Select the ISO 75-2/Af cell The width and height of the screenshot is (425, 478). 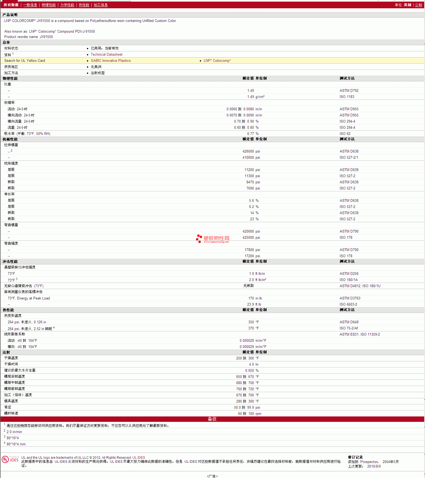pyautogui.click(x=349, y=328)
